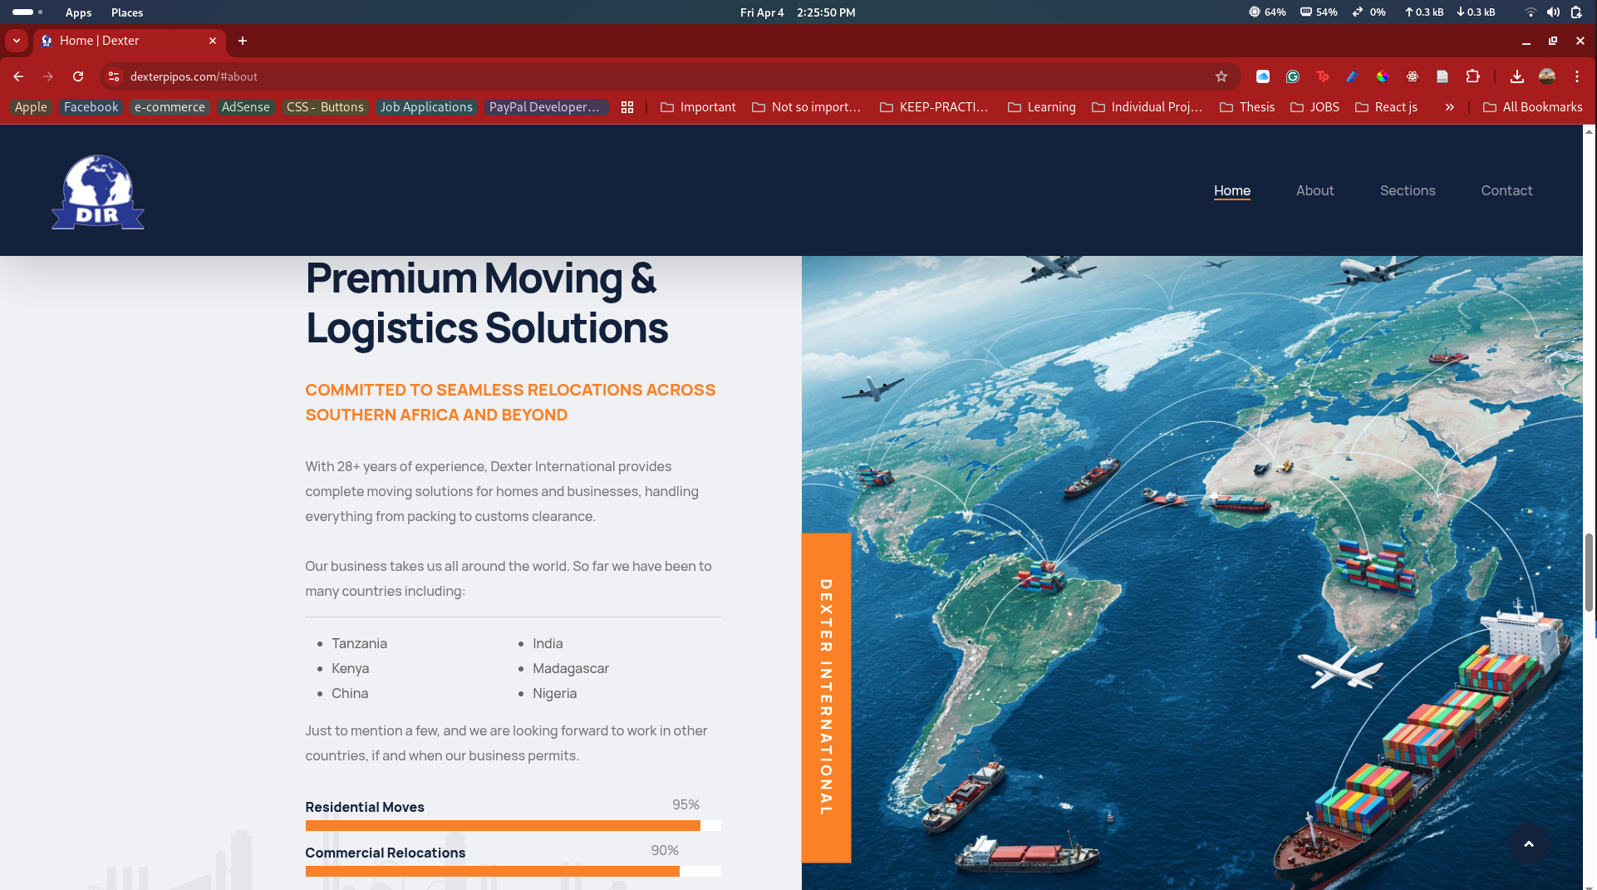Go to the About nav item
Viewport: 1597px width, 890px height.
pos(1314,190)
